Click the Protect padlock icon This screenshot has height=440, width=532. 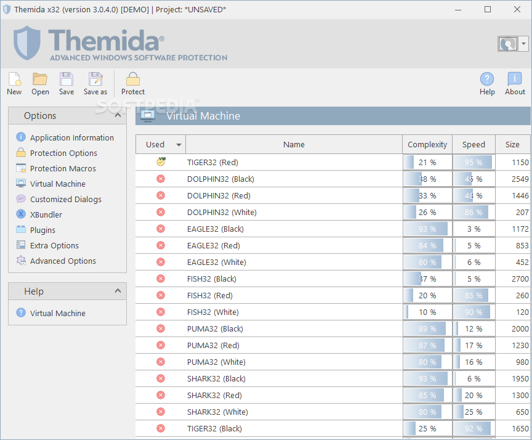point(132,79)
